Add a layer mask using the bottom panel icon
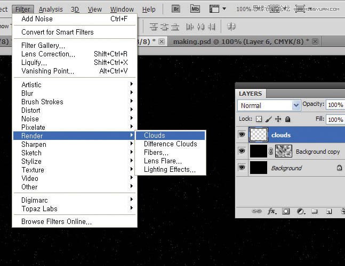Viewport: 345px width, 266px height. pyautogui.click(x=286, y=211)
